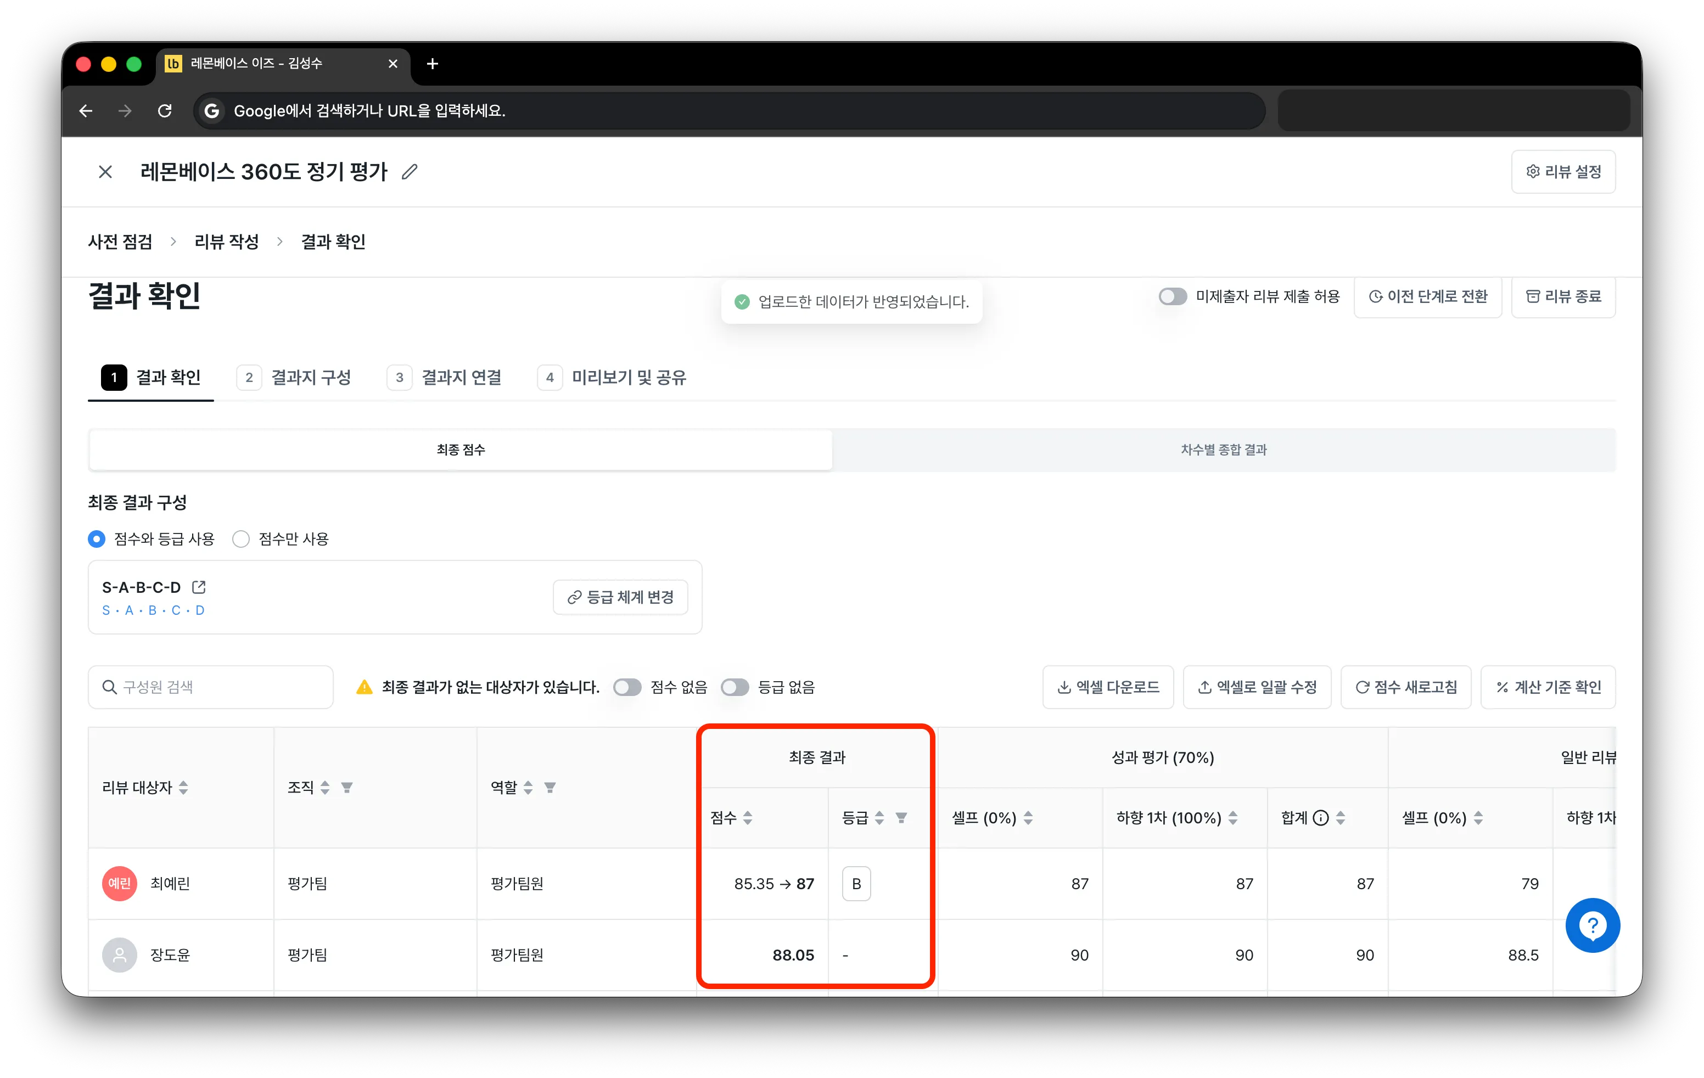Click the 등급 체계 변경 button
Image resolution: width=1704 pixels, height=1078 pixels.
[x=620, y=597]
